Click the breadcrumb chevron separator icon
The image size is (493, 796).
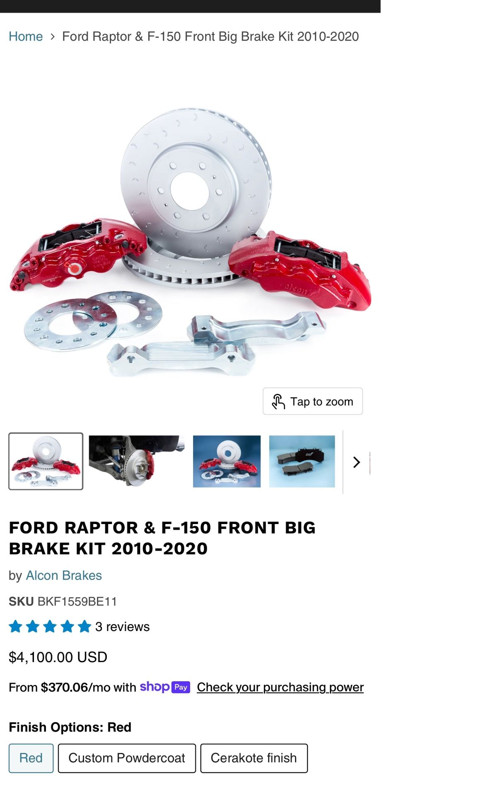pos(53,36)
